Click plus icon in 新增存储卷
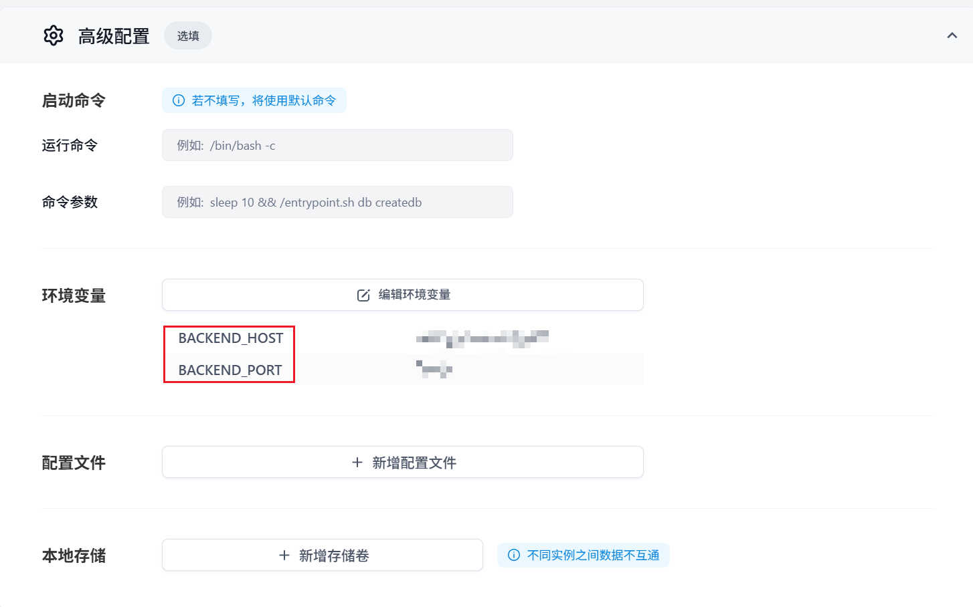The height and width of the screenshot is (607, 973). [284, 556]
